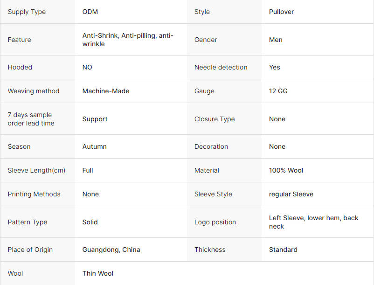Click the Pullover style value

tap(281, 12)
